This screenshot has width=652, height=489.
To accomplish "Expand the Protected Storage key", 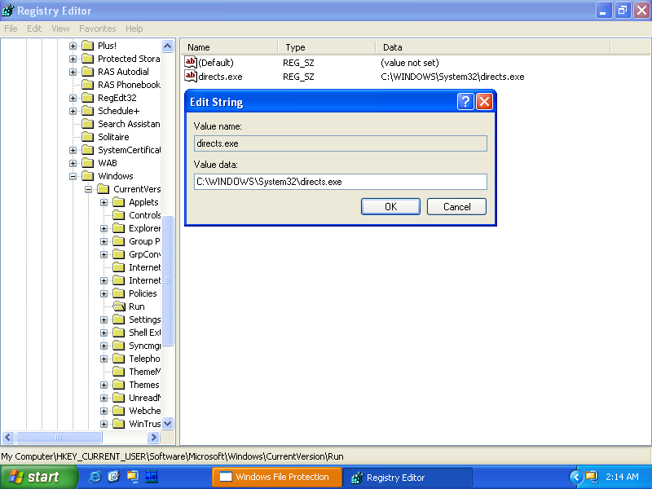I will coord(73,59).
